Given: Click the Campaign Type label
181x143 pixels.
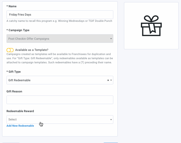Looking at the screenshot, I should pos(18,30).
